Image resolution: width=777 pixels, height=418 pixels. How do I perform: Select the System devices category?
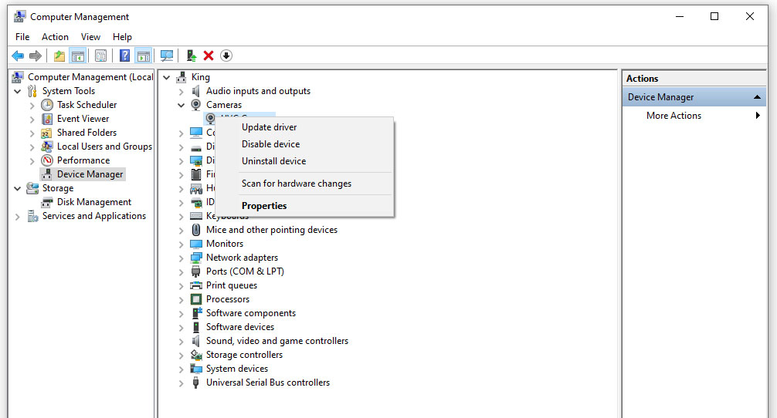coord(237,369)
